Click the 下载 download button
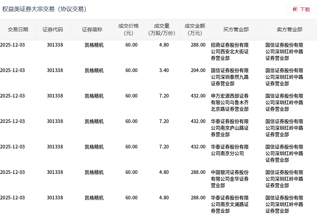This screenshot has width=317, height=219. point(301,9)
